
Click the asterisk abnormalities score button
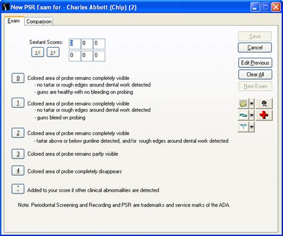[x=18, y=189]
